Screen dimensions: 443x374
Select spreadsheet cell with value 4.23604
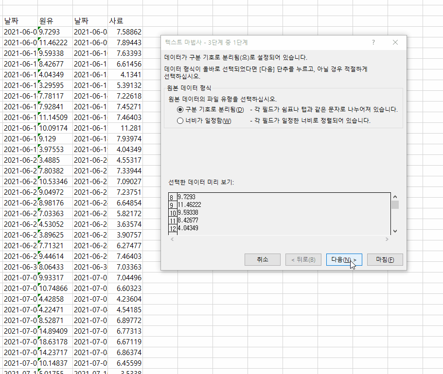click(125, 299)
